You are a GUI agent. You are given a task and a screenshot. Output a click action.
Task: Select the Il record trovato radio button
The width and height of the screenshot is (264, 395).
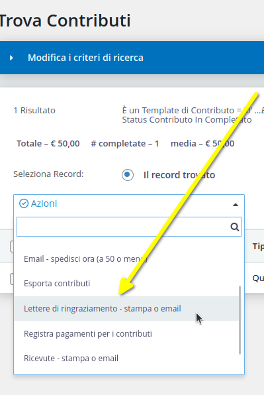tap(128, 175)
